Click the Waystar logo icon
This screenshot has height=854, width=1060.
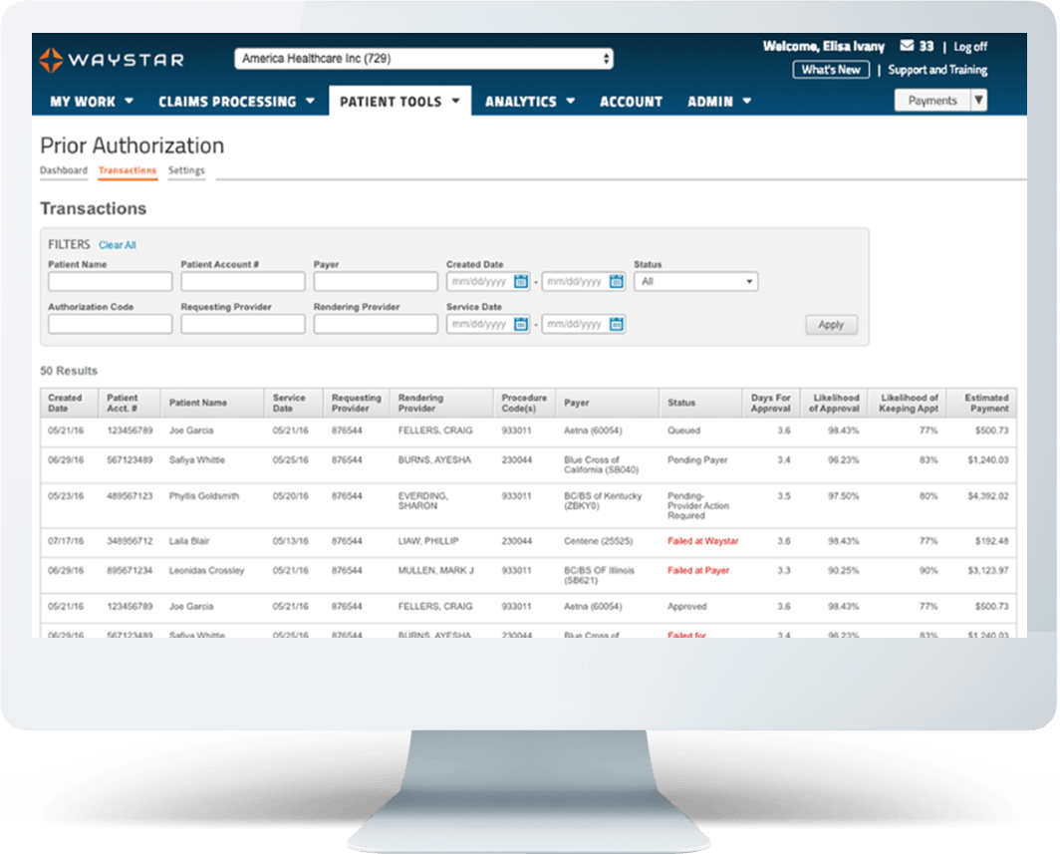coord(50,60)
